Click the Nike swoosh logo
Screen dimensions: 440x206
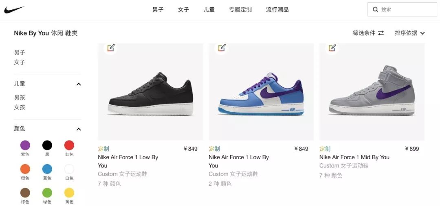pyautogui.click(x=14, y=10)
